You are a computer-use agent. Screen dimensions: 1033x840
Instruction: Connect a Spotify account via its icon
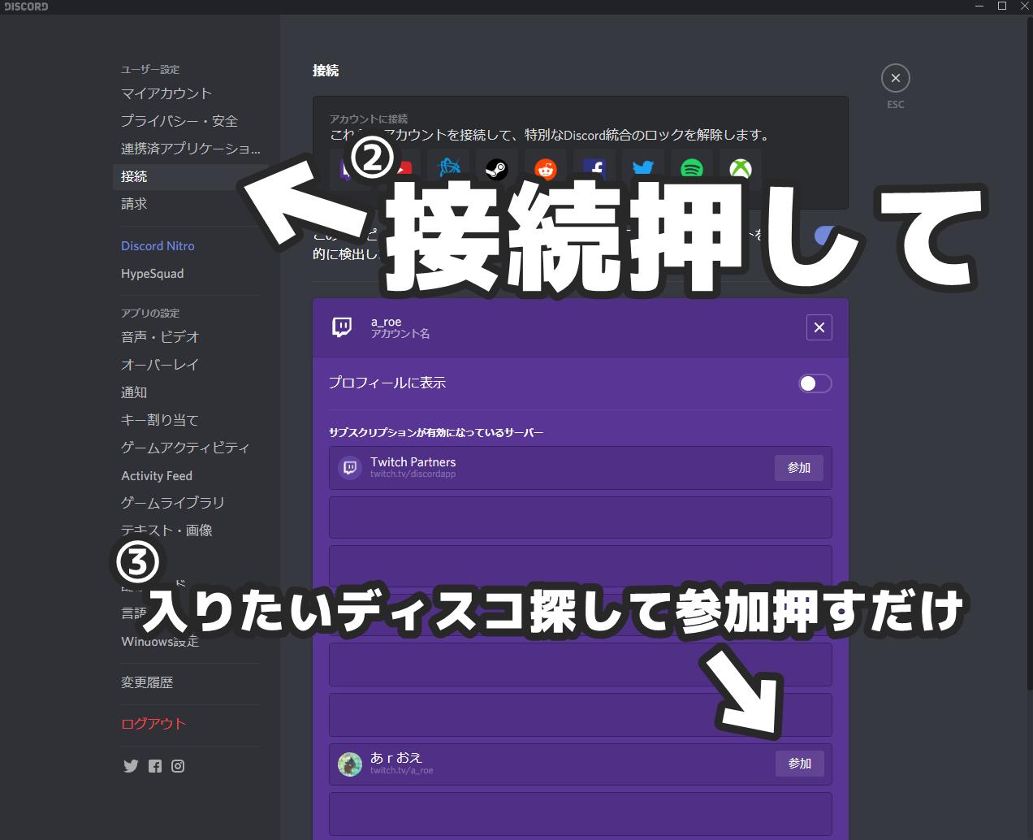[692, 168]
